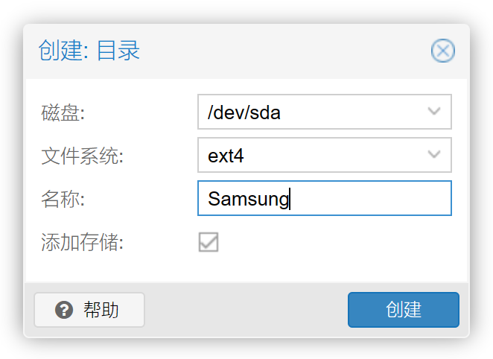Click the 创建: 目录 dialog title
The height and width of the screenshot is (359, 493).
tap(89, 51)
